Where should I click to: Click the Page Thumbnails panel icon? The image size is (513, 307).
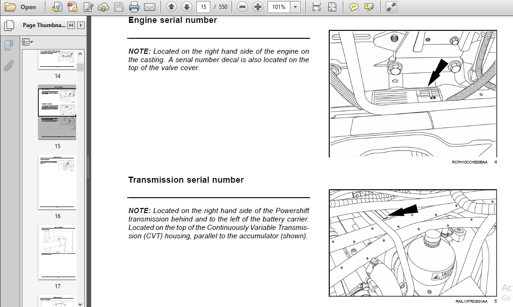[9, 25]
